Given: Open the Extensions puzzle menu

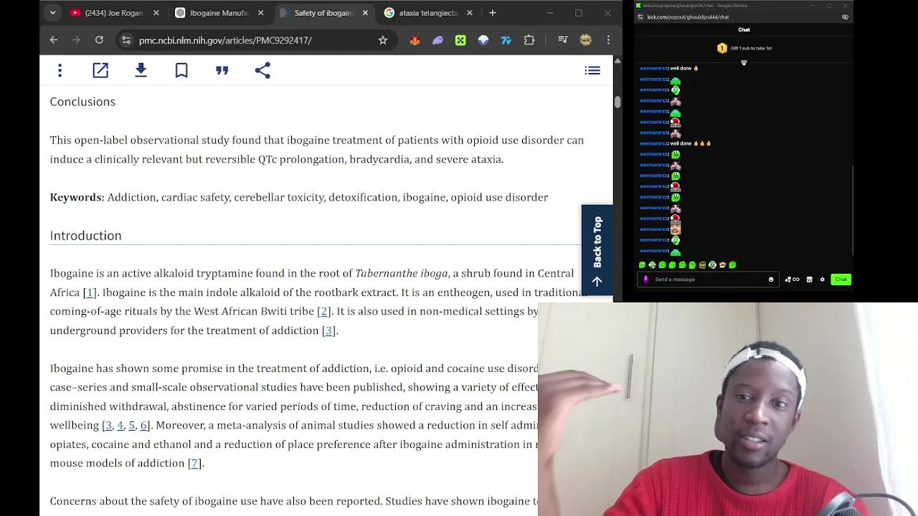Looking at the screenshot, I should click(x=529, y=40).
